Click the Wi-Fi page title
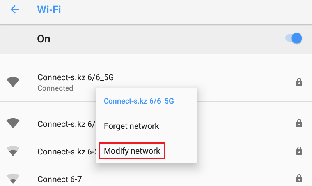This screenshot has width=312, height=186. click(x=49, y=9)
